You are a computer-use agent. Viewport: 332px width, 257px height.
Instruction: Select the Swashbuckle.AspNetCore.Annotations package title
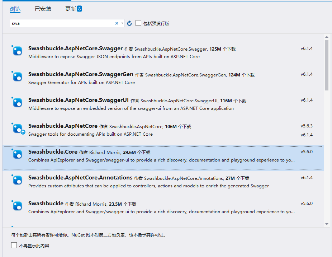point(80,178)
